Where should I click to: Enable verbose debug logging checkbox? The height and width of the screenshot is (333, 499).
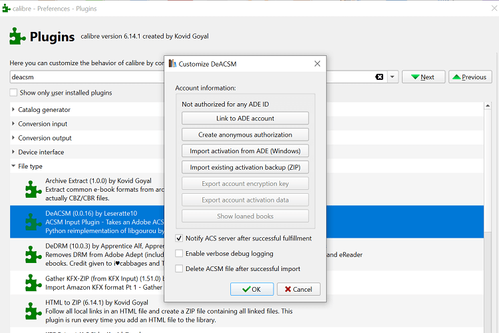179,253
